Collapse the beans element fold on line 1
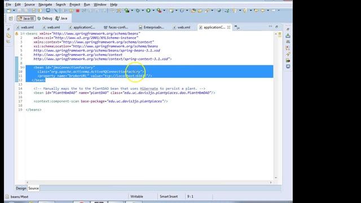Image resolution: width=361 pixels, height=203 pixels. pos(24,34)
